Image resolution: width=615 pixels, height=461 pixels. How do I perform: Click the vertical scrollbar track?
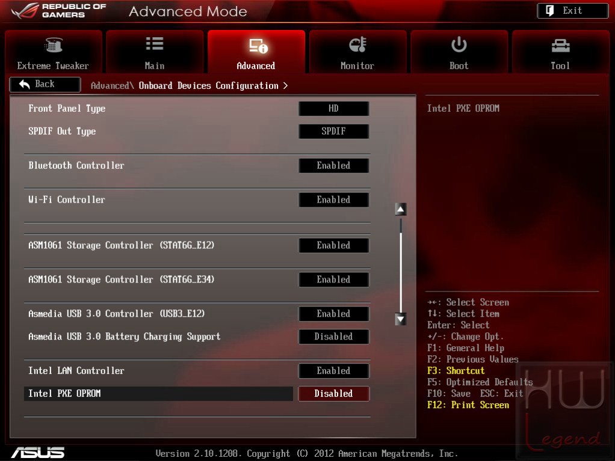[400, 264]
